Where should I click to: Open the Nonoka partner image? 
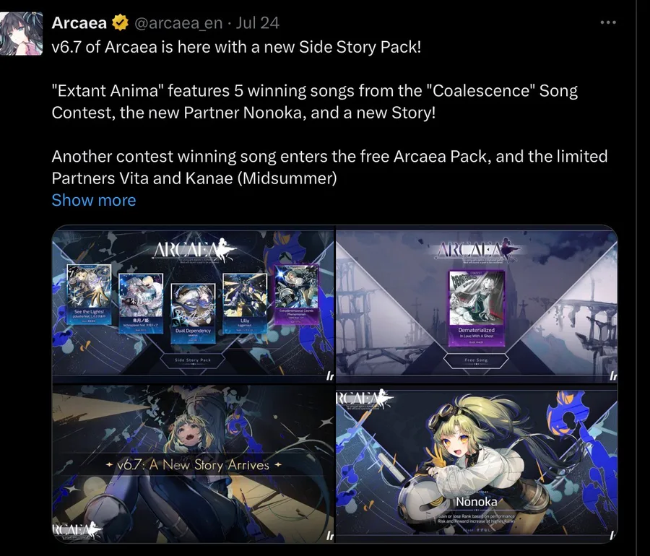(477, 464)
